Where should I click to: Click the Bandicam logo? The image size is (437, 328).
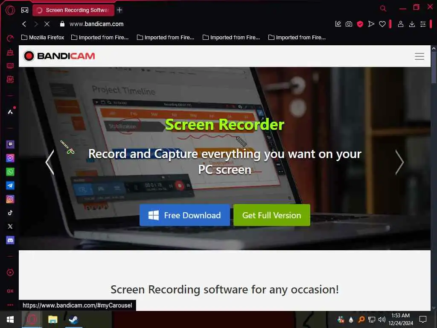(59, 56)
